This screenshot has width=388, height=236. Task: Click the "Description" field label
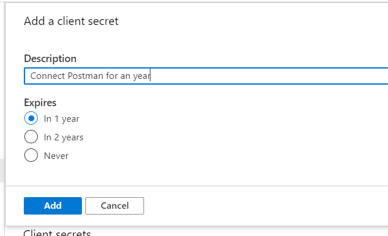50,59
